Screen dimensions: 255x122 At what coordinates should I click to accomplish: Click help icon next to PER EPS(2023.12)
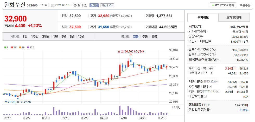217,82
